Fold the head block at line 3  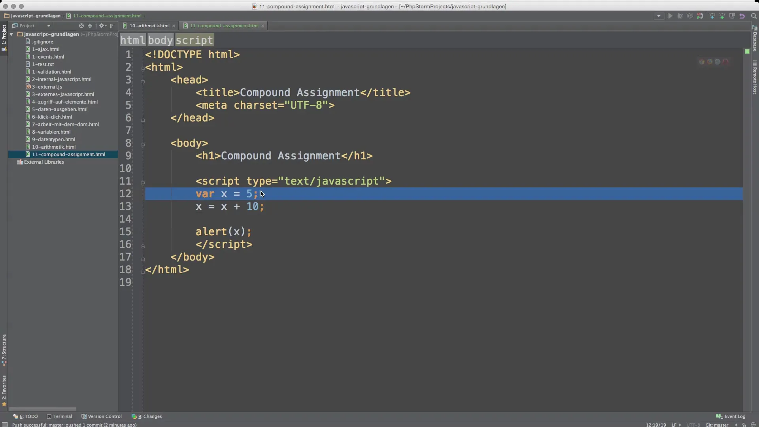(143, 82)
